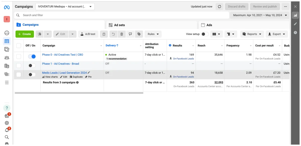The image size is (301, 146).
Task: Open the edit pencil in right panel
Action: (295, 24)
